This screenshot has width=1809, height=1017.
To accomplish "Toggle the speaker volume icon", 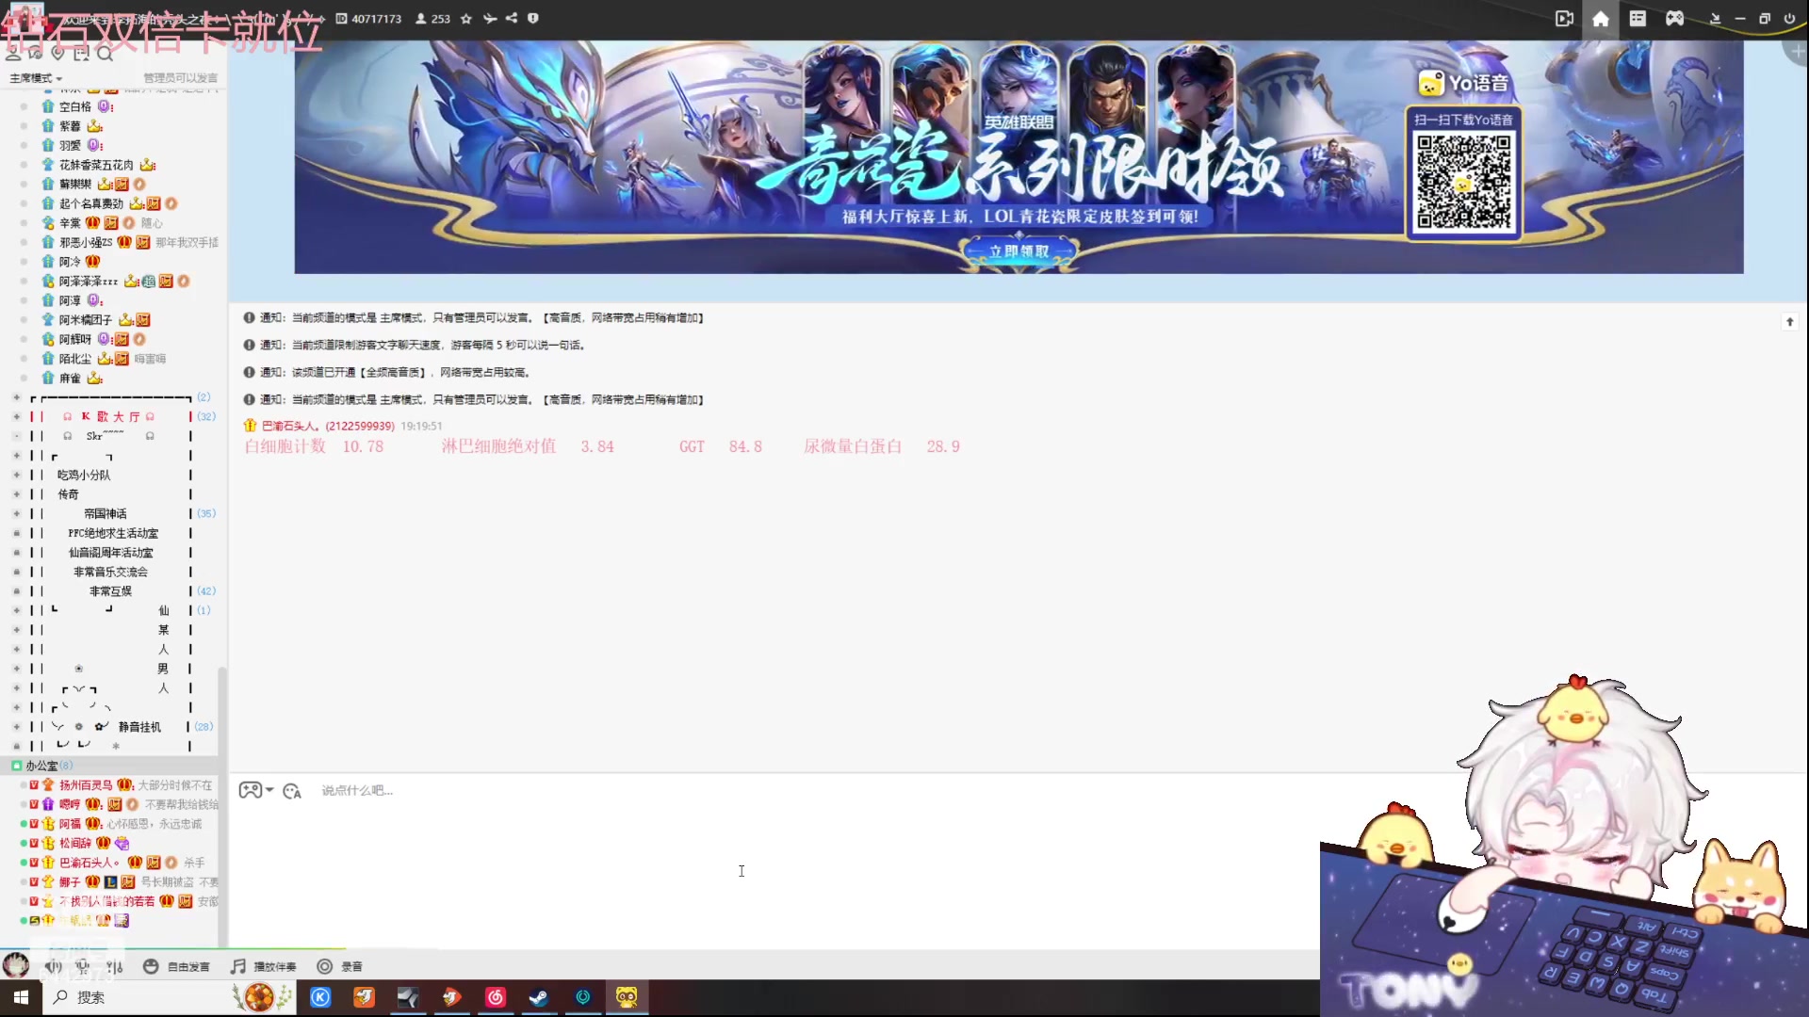I will pyautogui.click(x=54, y=966).
